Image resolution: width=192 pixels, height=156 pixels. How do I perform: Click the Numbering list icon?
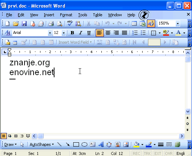[135, 33]
